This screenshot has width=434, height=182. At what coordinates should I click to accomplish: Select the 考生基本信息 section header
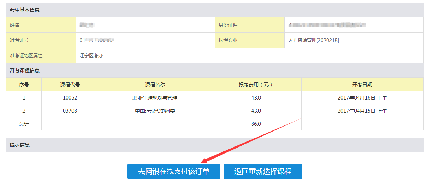pyautogui.click(x=25, y=10)
